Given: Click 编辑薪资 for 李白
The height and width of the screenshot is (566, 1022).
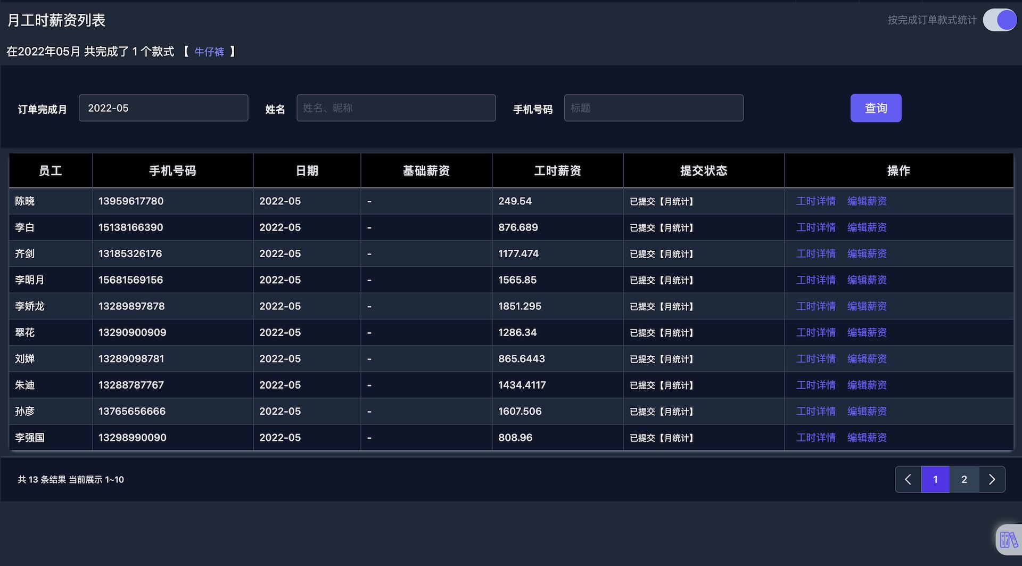Looking at the screenshot, I should (x=867, y=227).
